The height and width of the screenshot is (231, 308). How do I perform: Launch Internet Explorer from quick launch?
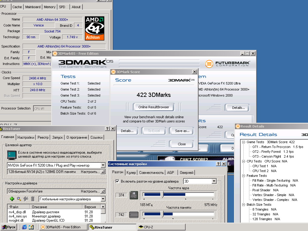tap(24, 227)
